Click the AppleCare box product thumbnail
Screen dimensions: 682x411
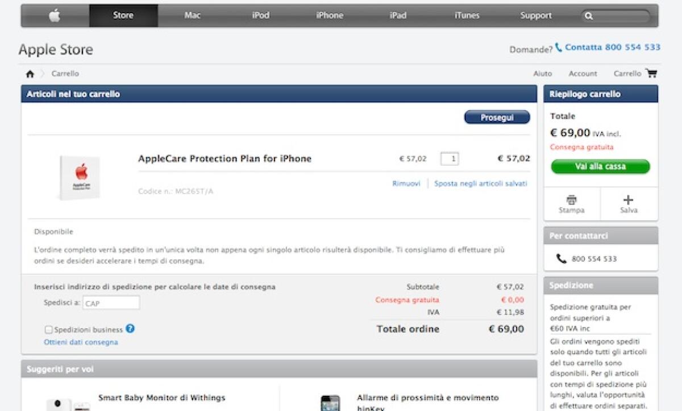pyautogui.click(x=80, y=178)
